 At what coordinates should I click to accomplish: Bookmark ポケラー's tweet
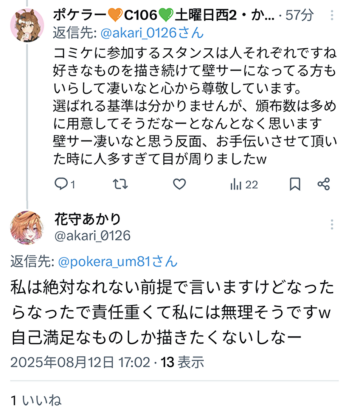[x=295, y=184]
